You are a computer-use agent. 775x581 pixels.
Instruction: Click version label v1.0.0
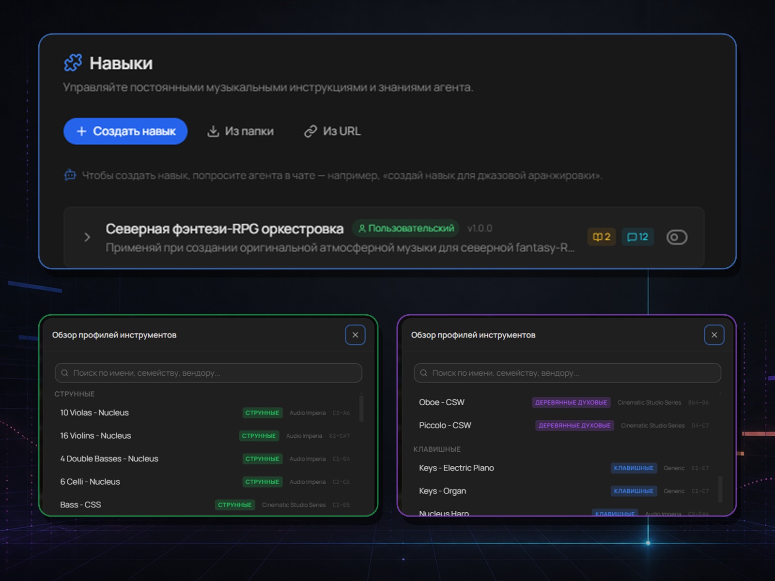pyautogui.click(x=480, y=228)
